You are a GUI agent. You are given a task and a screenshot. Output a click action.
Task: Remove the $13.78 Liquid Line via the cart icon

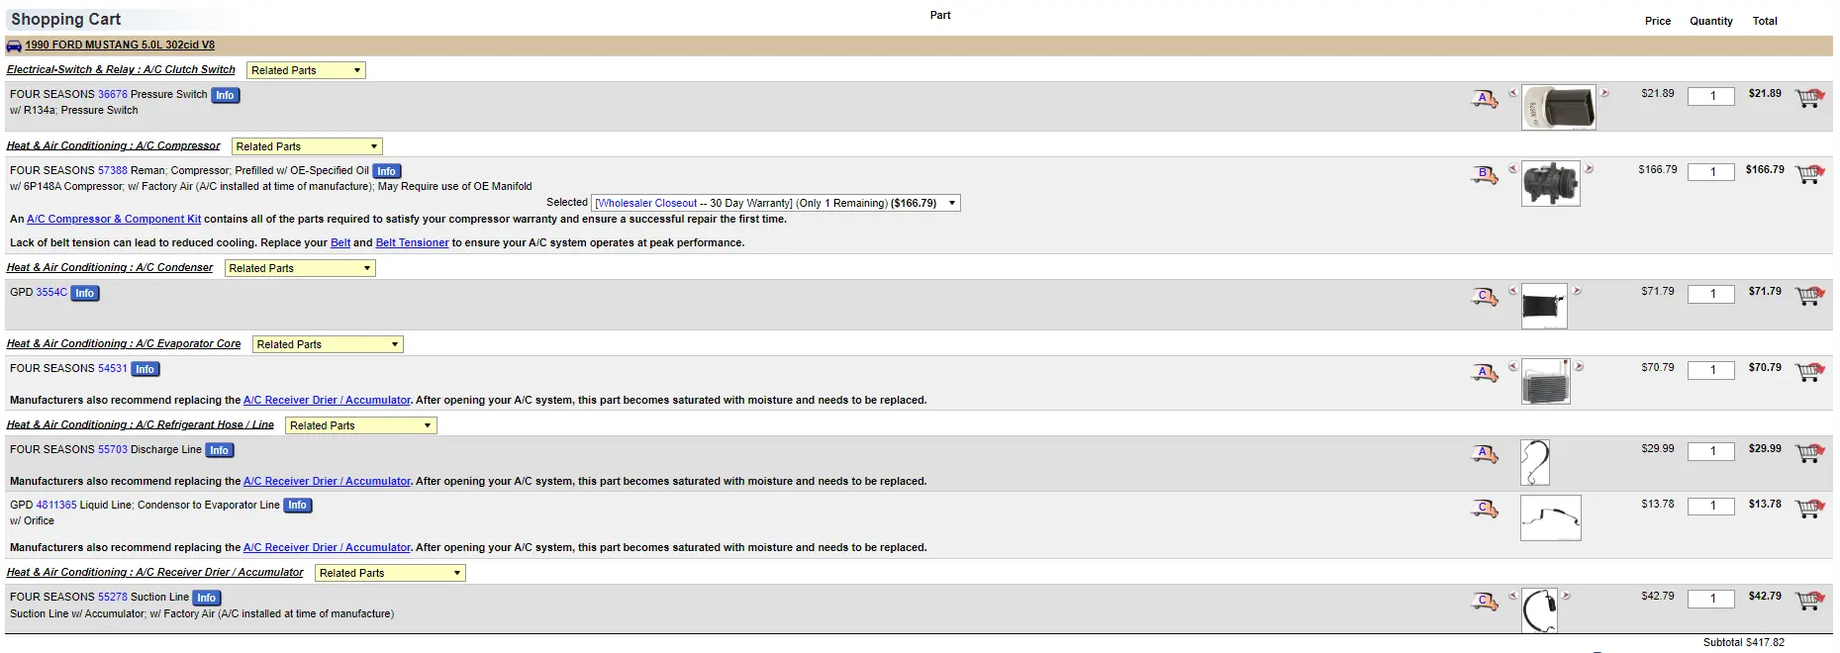[1810, 509]
